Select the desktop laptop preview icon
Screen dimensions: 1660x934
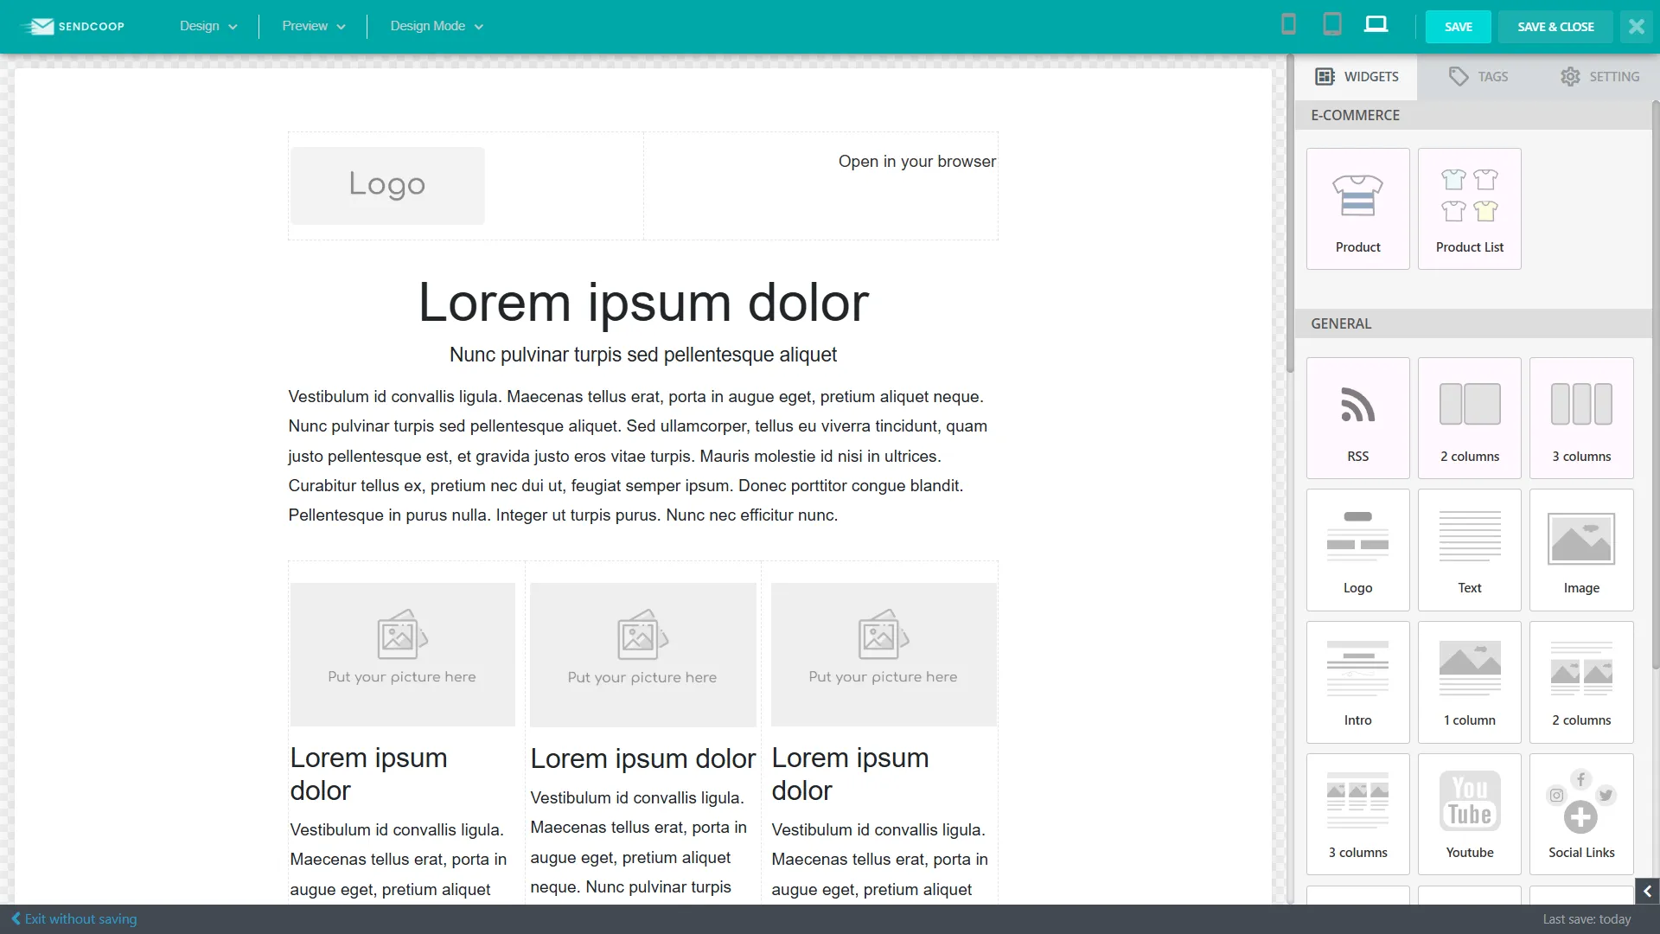pyautogui.click(x=1376, y=25)
